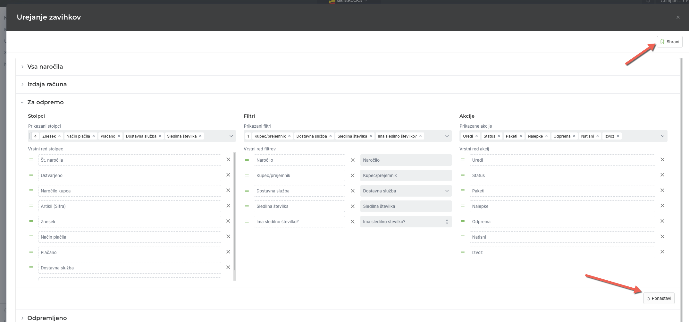This screenshot has width=689, height=322.
Task: Remove Sledilna številka tag from columns
Action: (200, 136)
